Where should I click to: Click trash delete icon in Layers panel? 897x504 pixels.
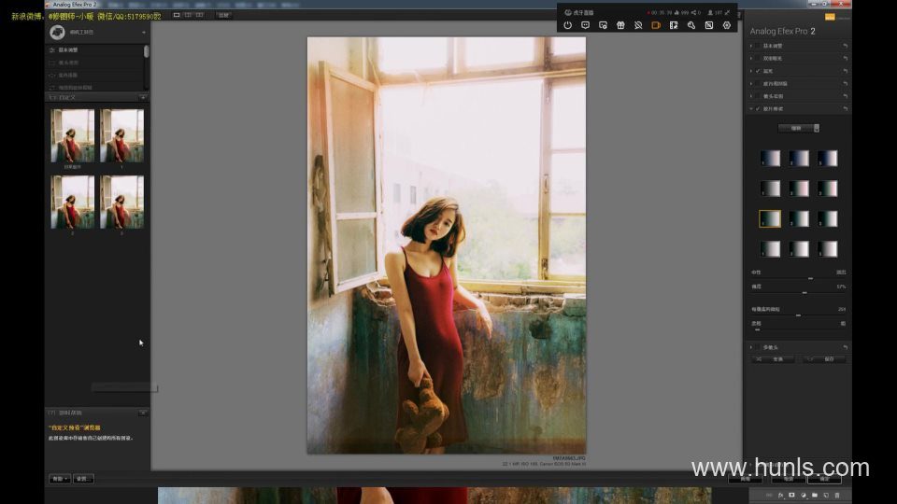(837, 496)
